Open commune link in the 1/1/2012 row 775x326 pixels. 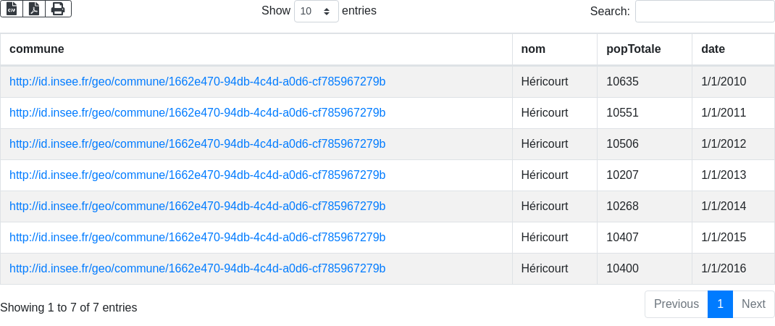click(x=197, y=144)
